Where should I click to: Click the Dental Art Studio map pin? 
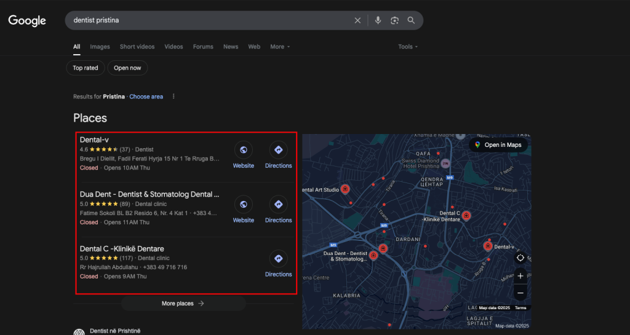345,189
